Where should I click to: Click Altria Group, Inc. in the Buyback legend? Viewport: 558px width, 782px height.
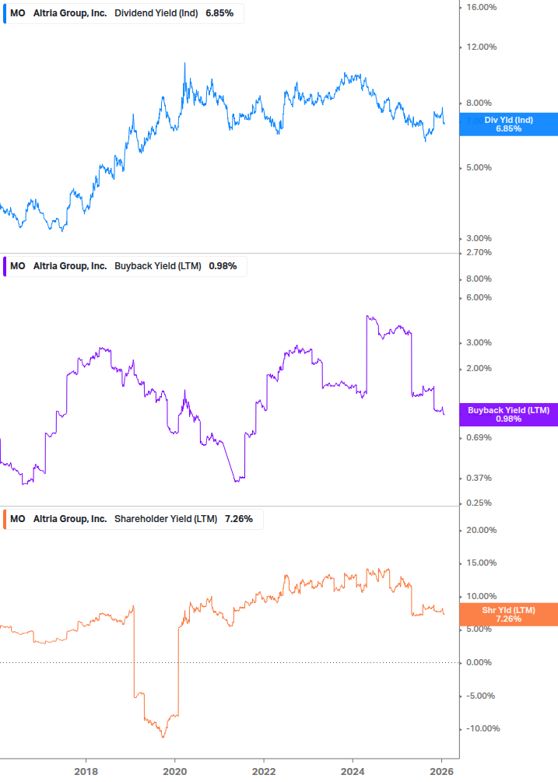[x=70, y=266]
